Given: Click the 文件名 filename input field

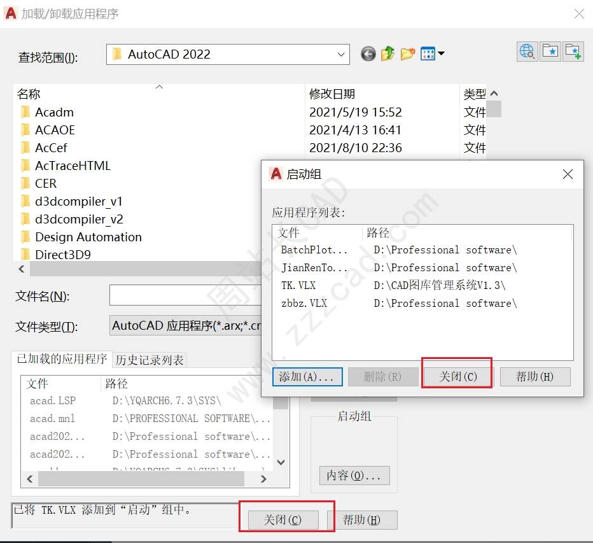Looking at the screenshot, I should [x=185, y=295].
